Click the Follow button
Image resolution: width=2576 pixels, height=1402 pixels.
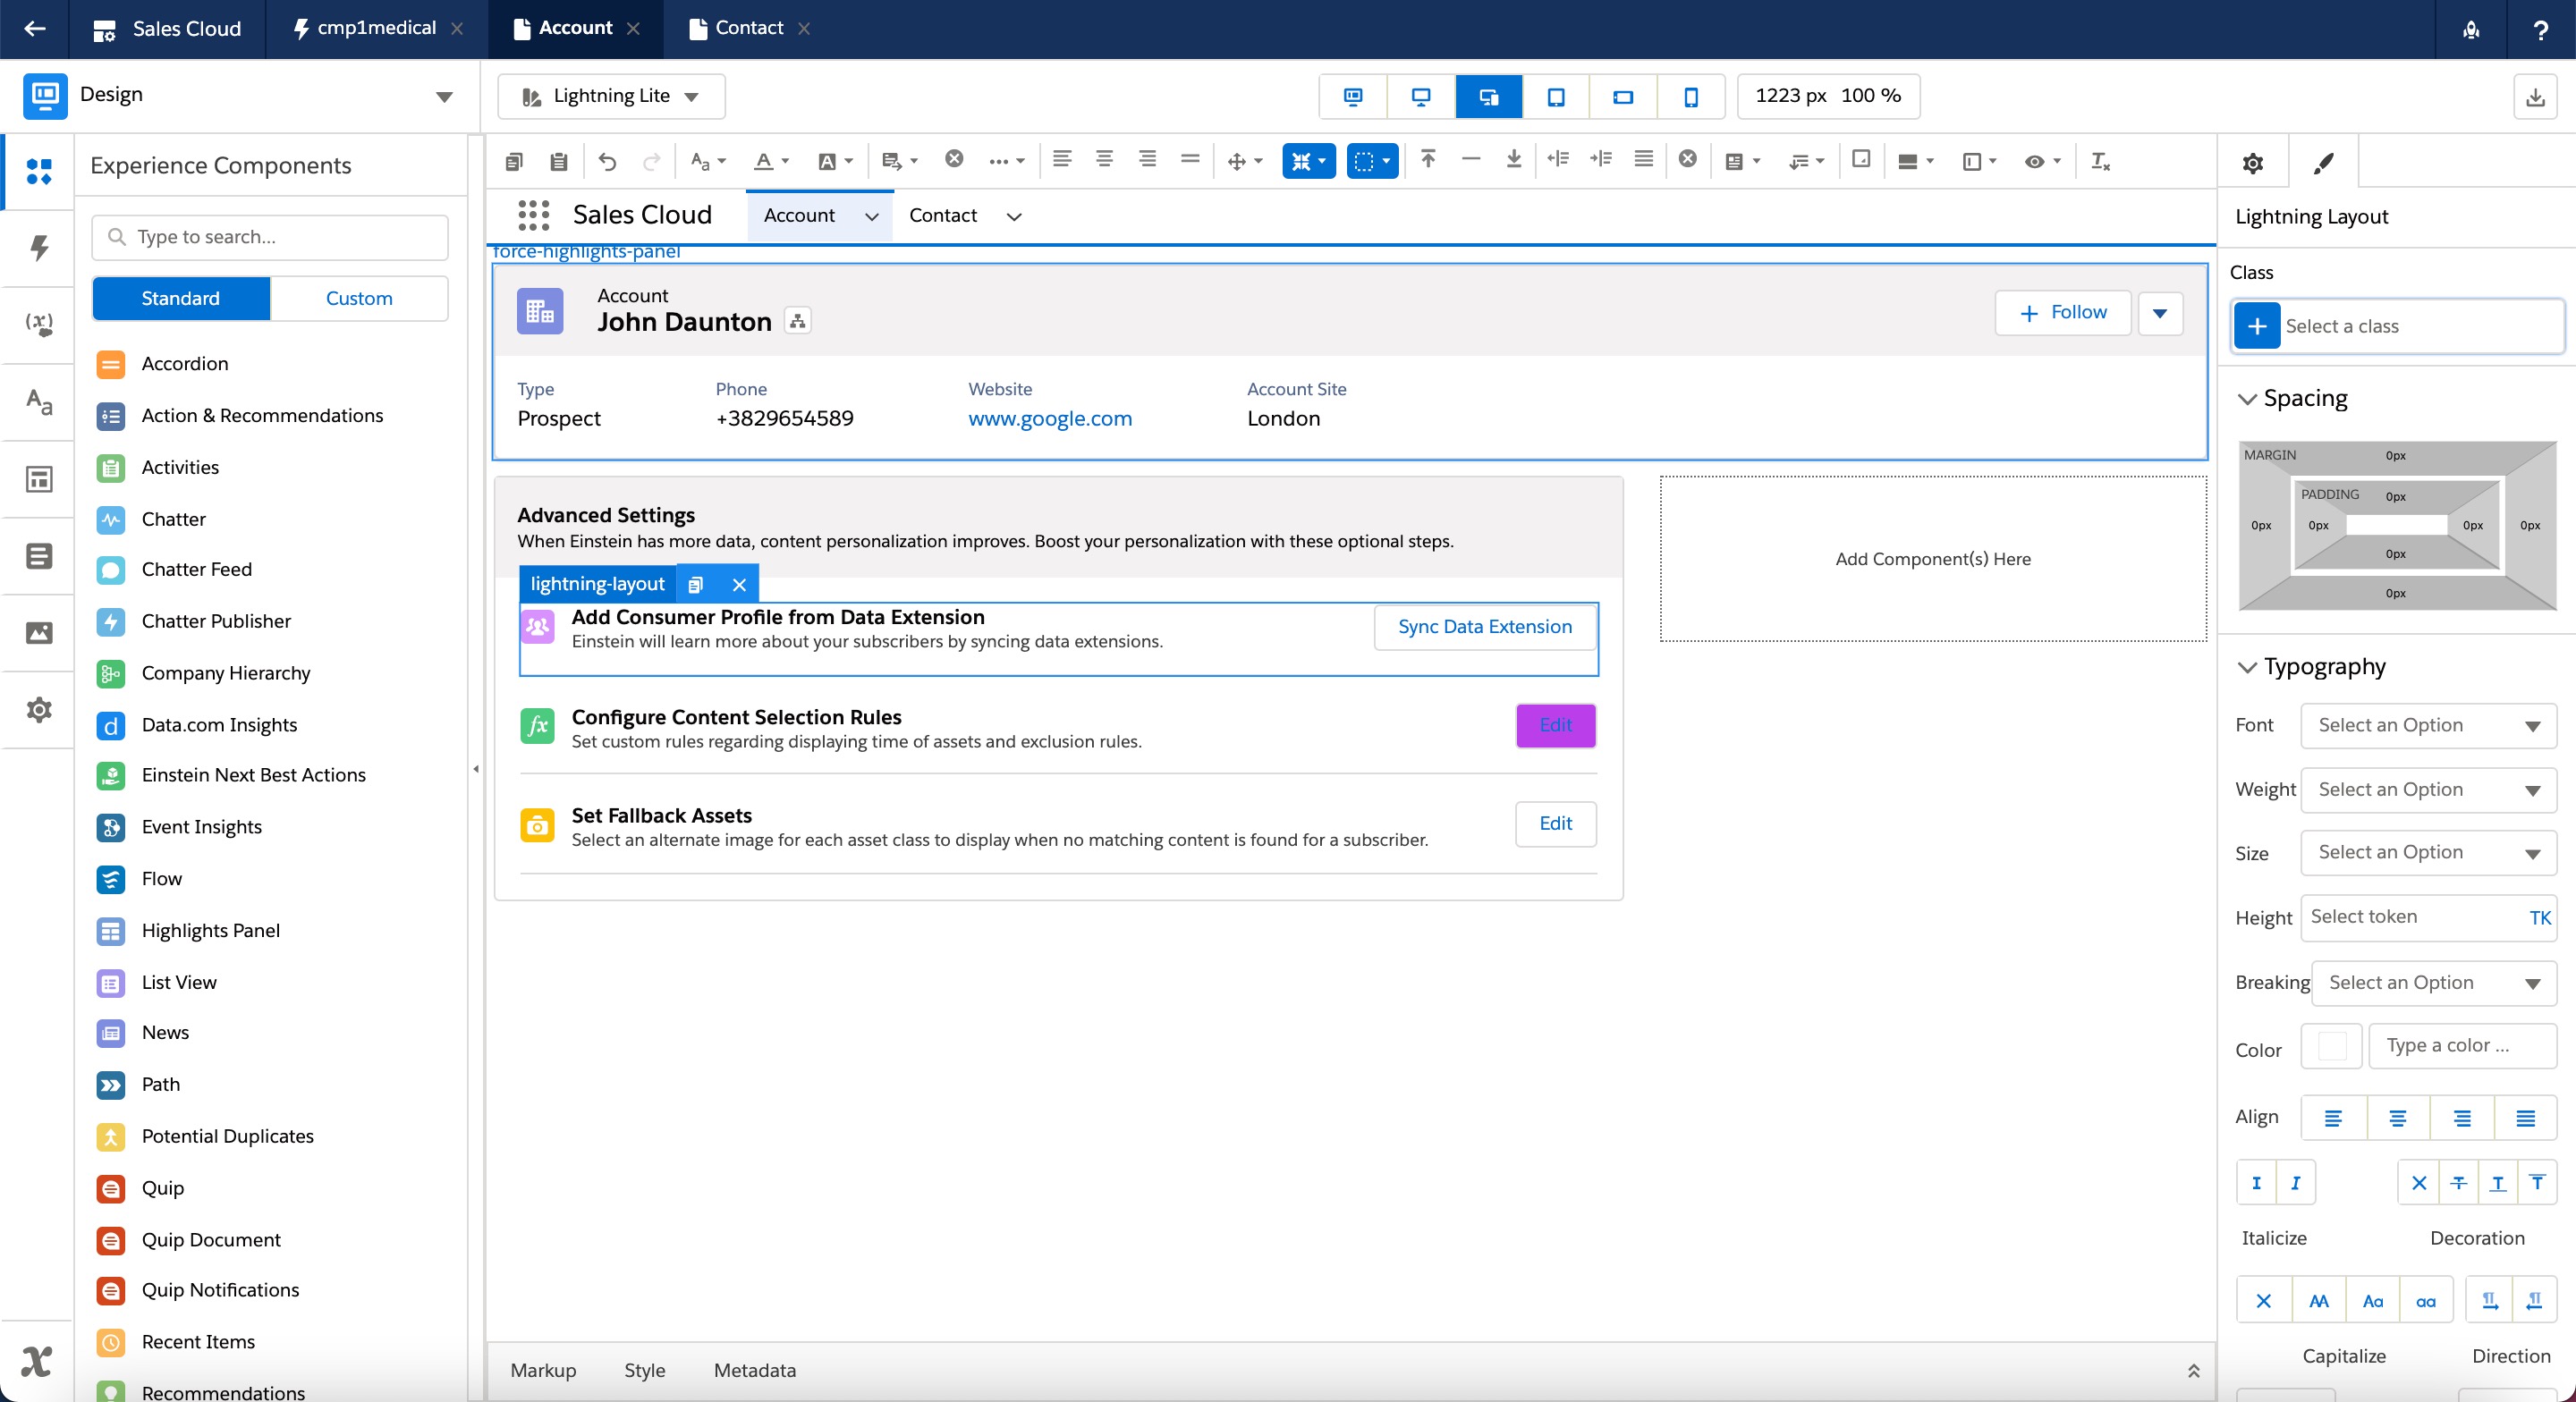2062,313
